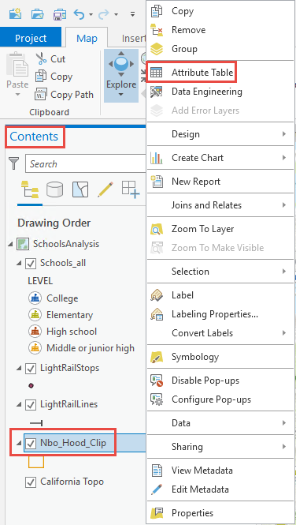Click the List By Selection icon
The height and width of the screenshot is (525, 296).
80,189
